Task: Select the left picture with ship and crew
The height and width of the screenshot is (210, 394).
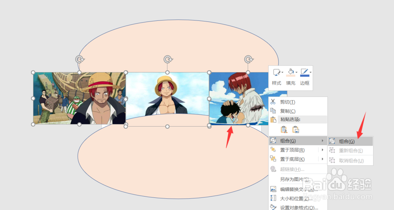Action: [80, 98]
